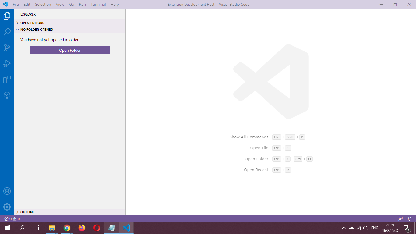The image size is (416, 234).
Task: Open the Extensions view icon
Action: 7,80
